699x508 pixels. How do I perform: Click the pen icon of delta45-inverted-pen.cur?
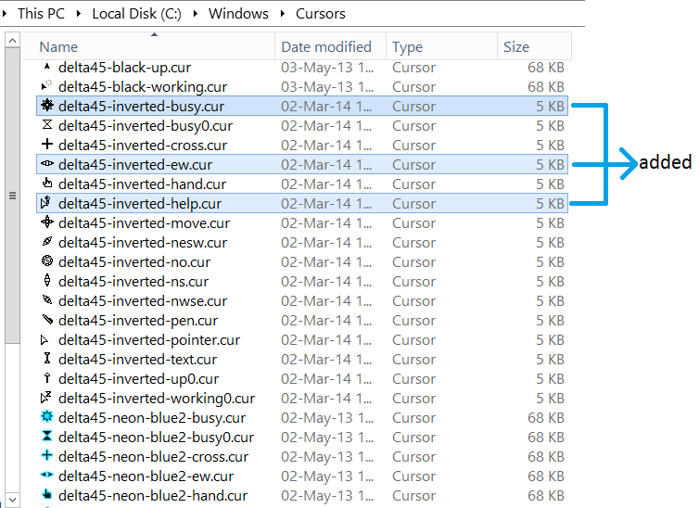(x=47, y=320)
